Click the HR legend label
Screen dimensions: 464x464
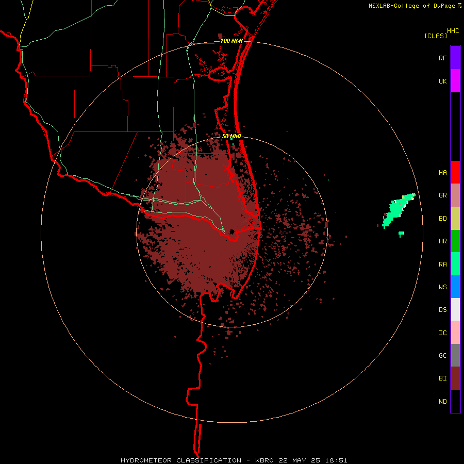[442, 241]
